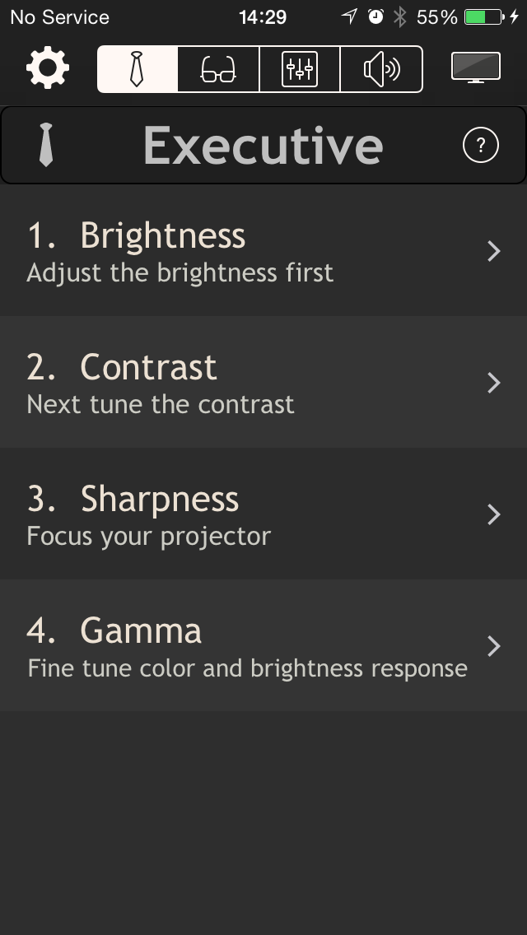Expand Contrast using its chevron arrow
This screenshot has height=935, width=527.
point(493,383)
